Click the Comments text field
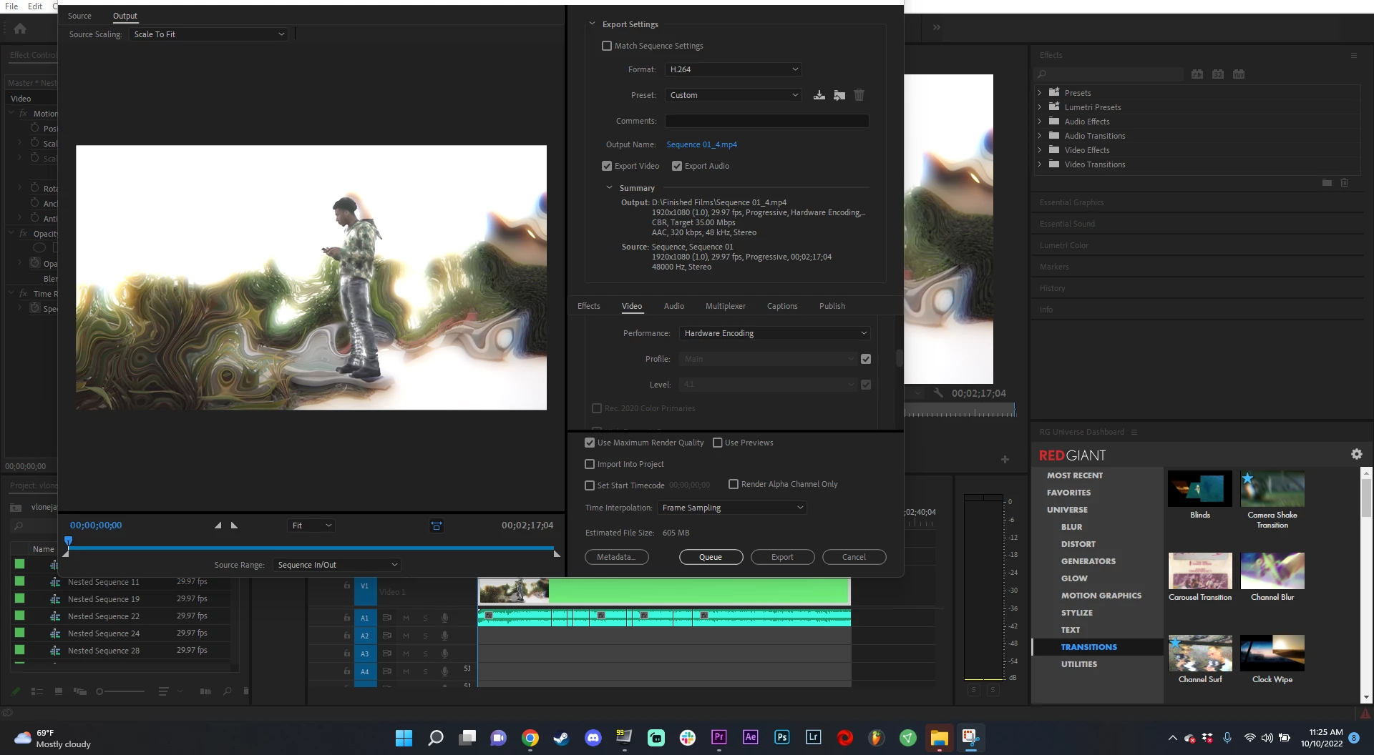The height and width of the screenshot is (755, 1374). pos(766,121)
